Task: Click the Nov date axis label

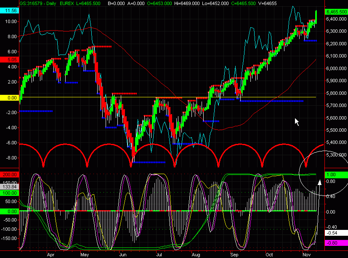Action: [x=306, y=255]
